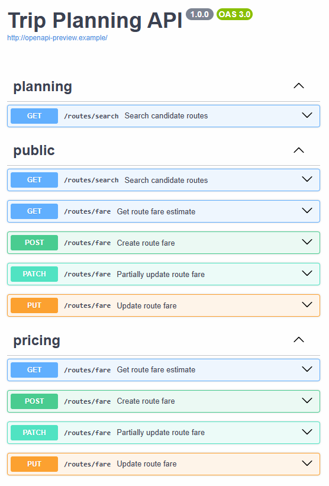
Task: Expand public POST /routes/fare row arrow
Action: tap(307, 242)
